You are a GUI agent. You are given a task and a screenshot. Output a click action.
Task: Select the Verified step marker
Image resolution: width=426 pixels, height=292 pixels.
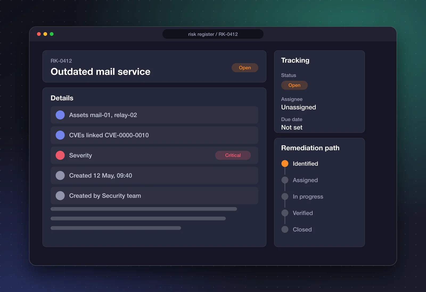285,213
